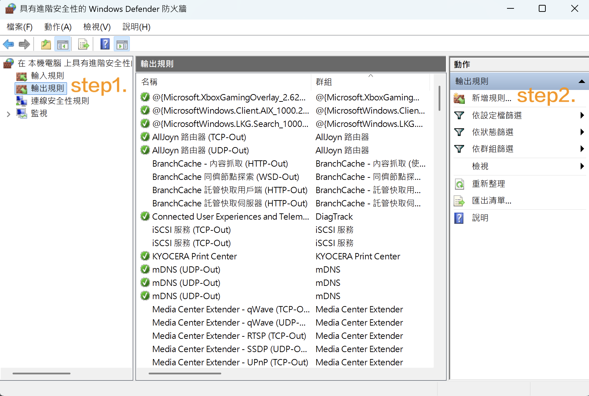Image resolution: width=589 pixels, height=396 pixels.
Task: Sort rules by the 群組 column header
Action: click(x=324, y=82)
